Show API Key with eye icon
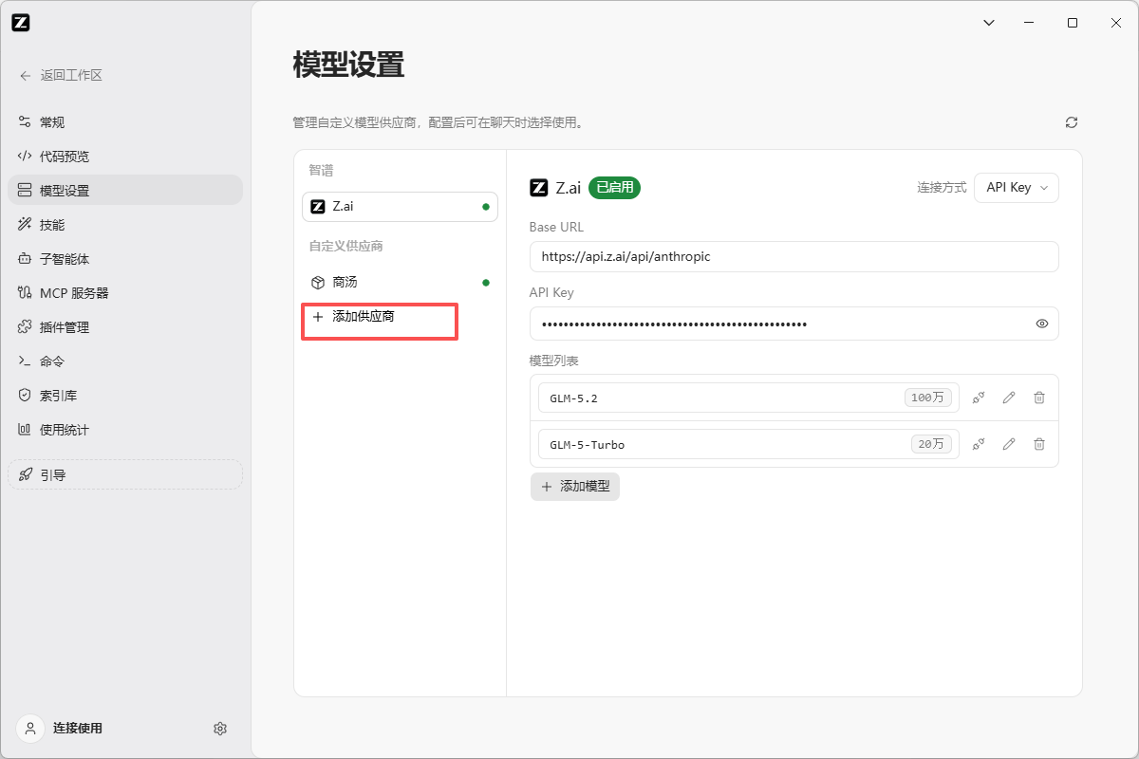Screen dimensions: 1139x759 pos(1042,324)
